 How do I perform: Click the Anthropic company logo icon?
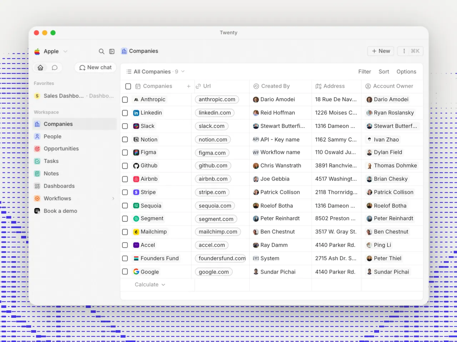point(136,100)
